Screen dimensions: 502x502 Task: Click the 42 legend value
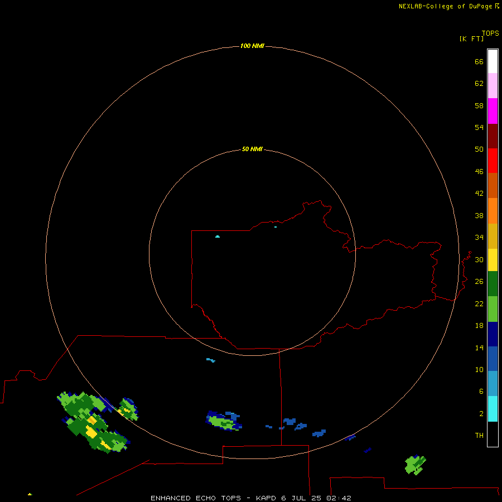tap(479, 193)
